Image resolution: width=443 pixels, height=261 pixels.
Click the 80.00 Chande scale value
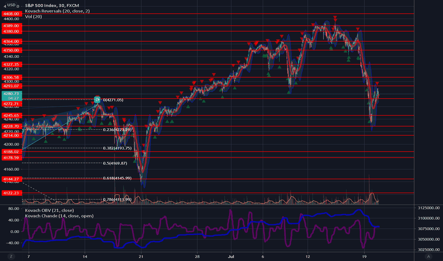click(14, 209)
